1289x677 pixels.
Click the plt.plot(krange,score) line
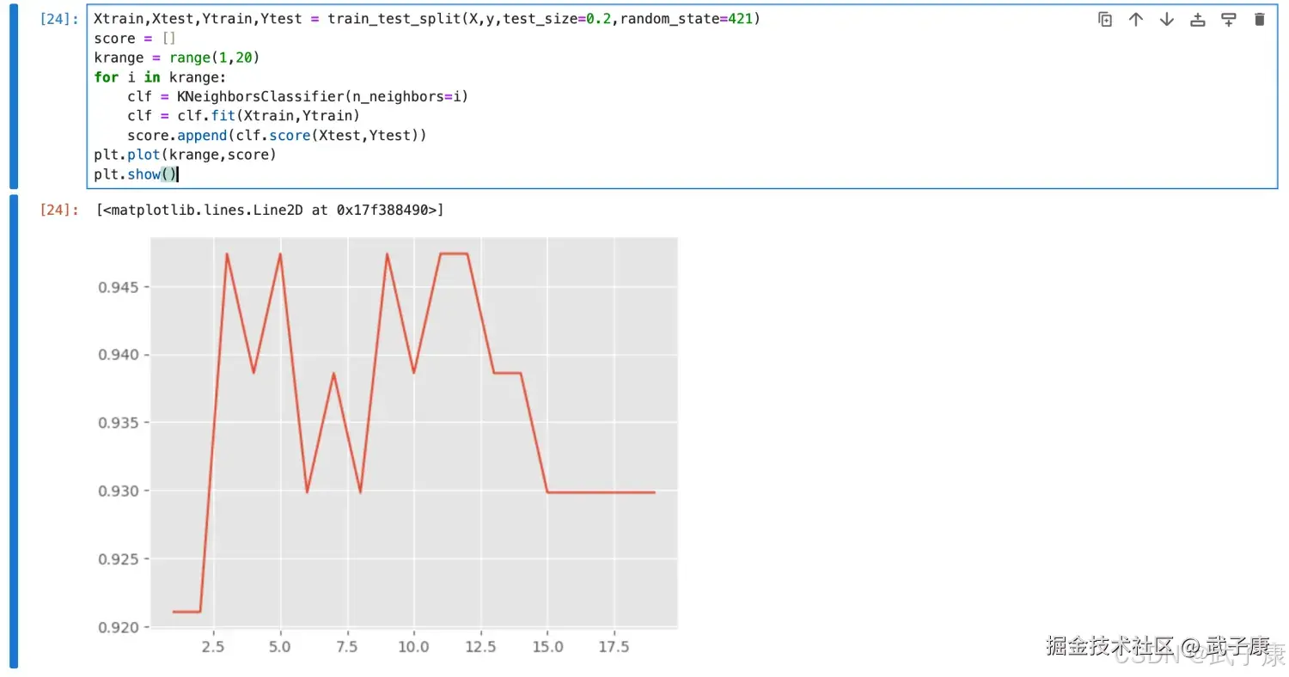coord(185,155)
